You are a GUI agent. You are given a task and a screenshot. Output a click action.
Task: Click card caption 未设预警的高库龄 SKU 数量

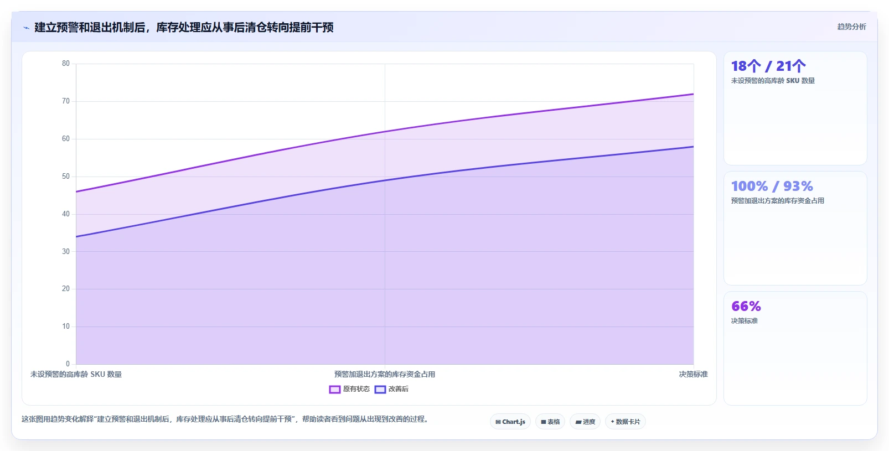(773, 81)
